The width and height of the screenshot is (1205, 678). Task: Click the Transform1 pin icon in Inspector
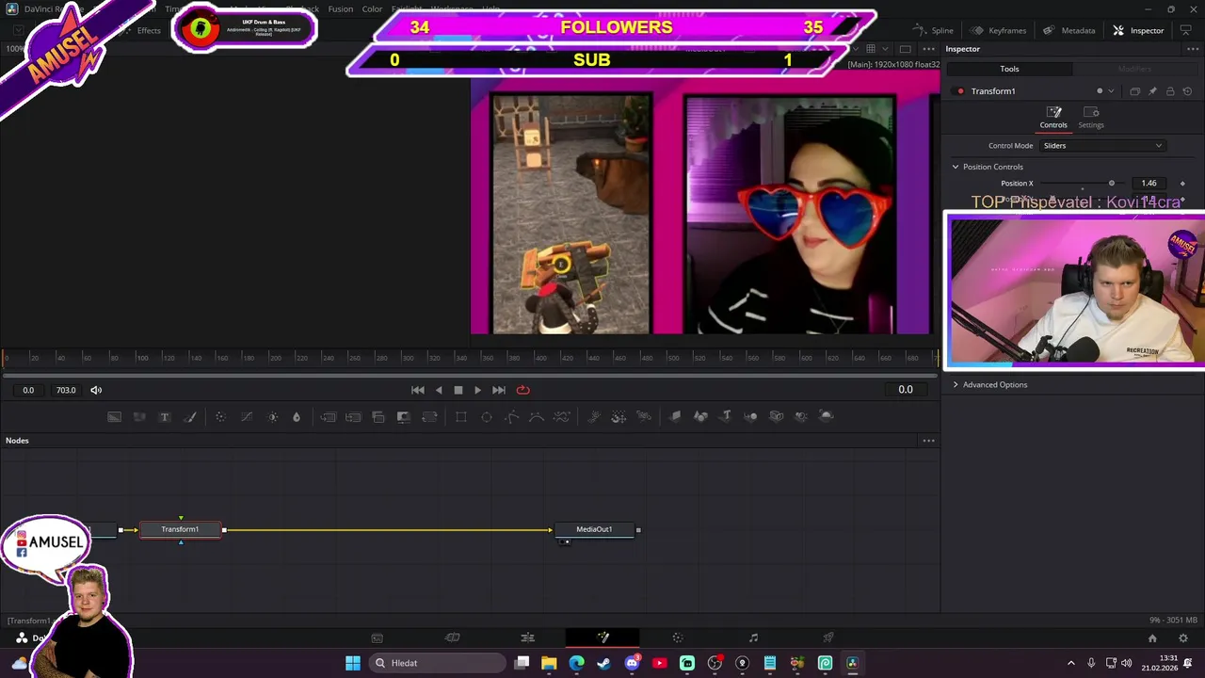click(1152, 91)
